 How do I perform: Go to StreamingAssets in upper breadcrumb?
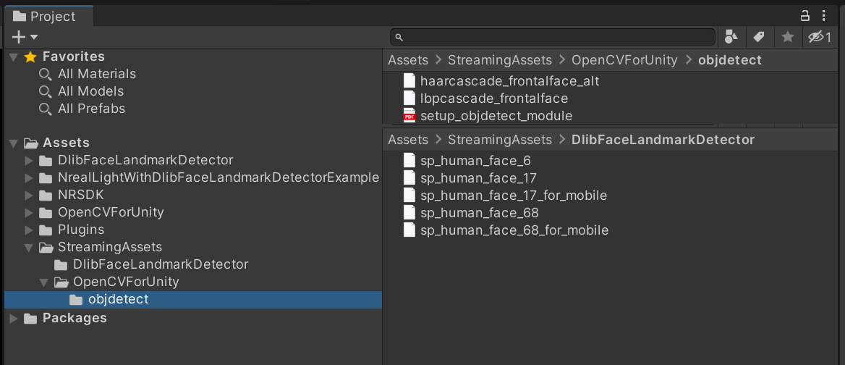coord(500,60)
